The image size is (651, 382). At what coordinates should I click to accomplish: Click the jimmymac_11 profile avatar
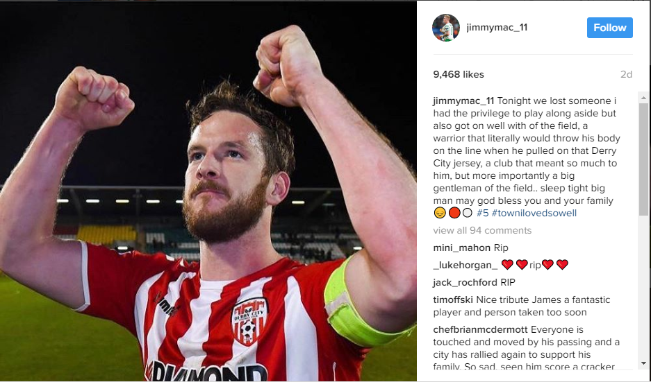[446, 28]
